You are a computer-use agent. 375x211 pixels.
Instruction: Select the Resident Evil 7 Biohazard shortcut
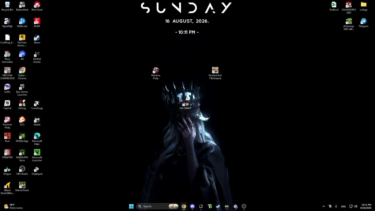215,73
